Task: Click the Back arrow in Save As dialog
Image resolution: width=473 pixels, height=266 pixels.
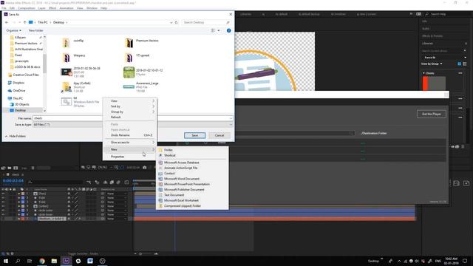Action: pos(7,22)
